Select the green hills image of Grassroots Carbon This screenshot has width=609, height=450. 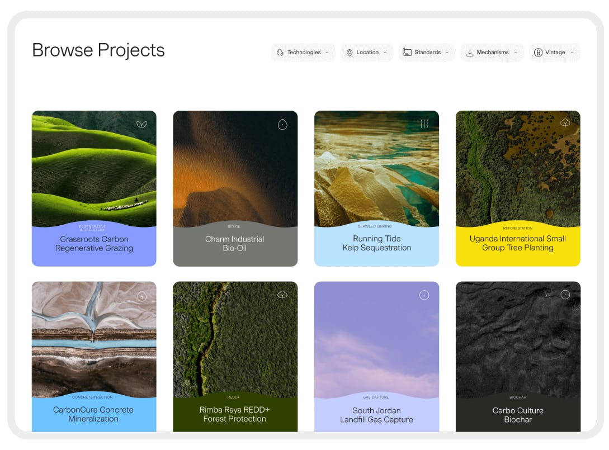tap(94, 168)
